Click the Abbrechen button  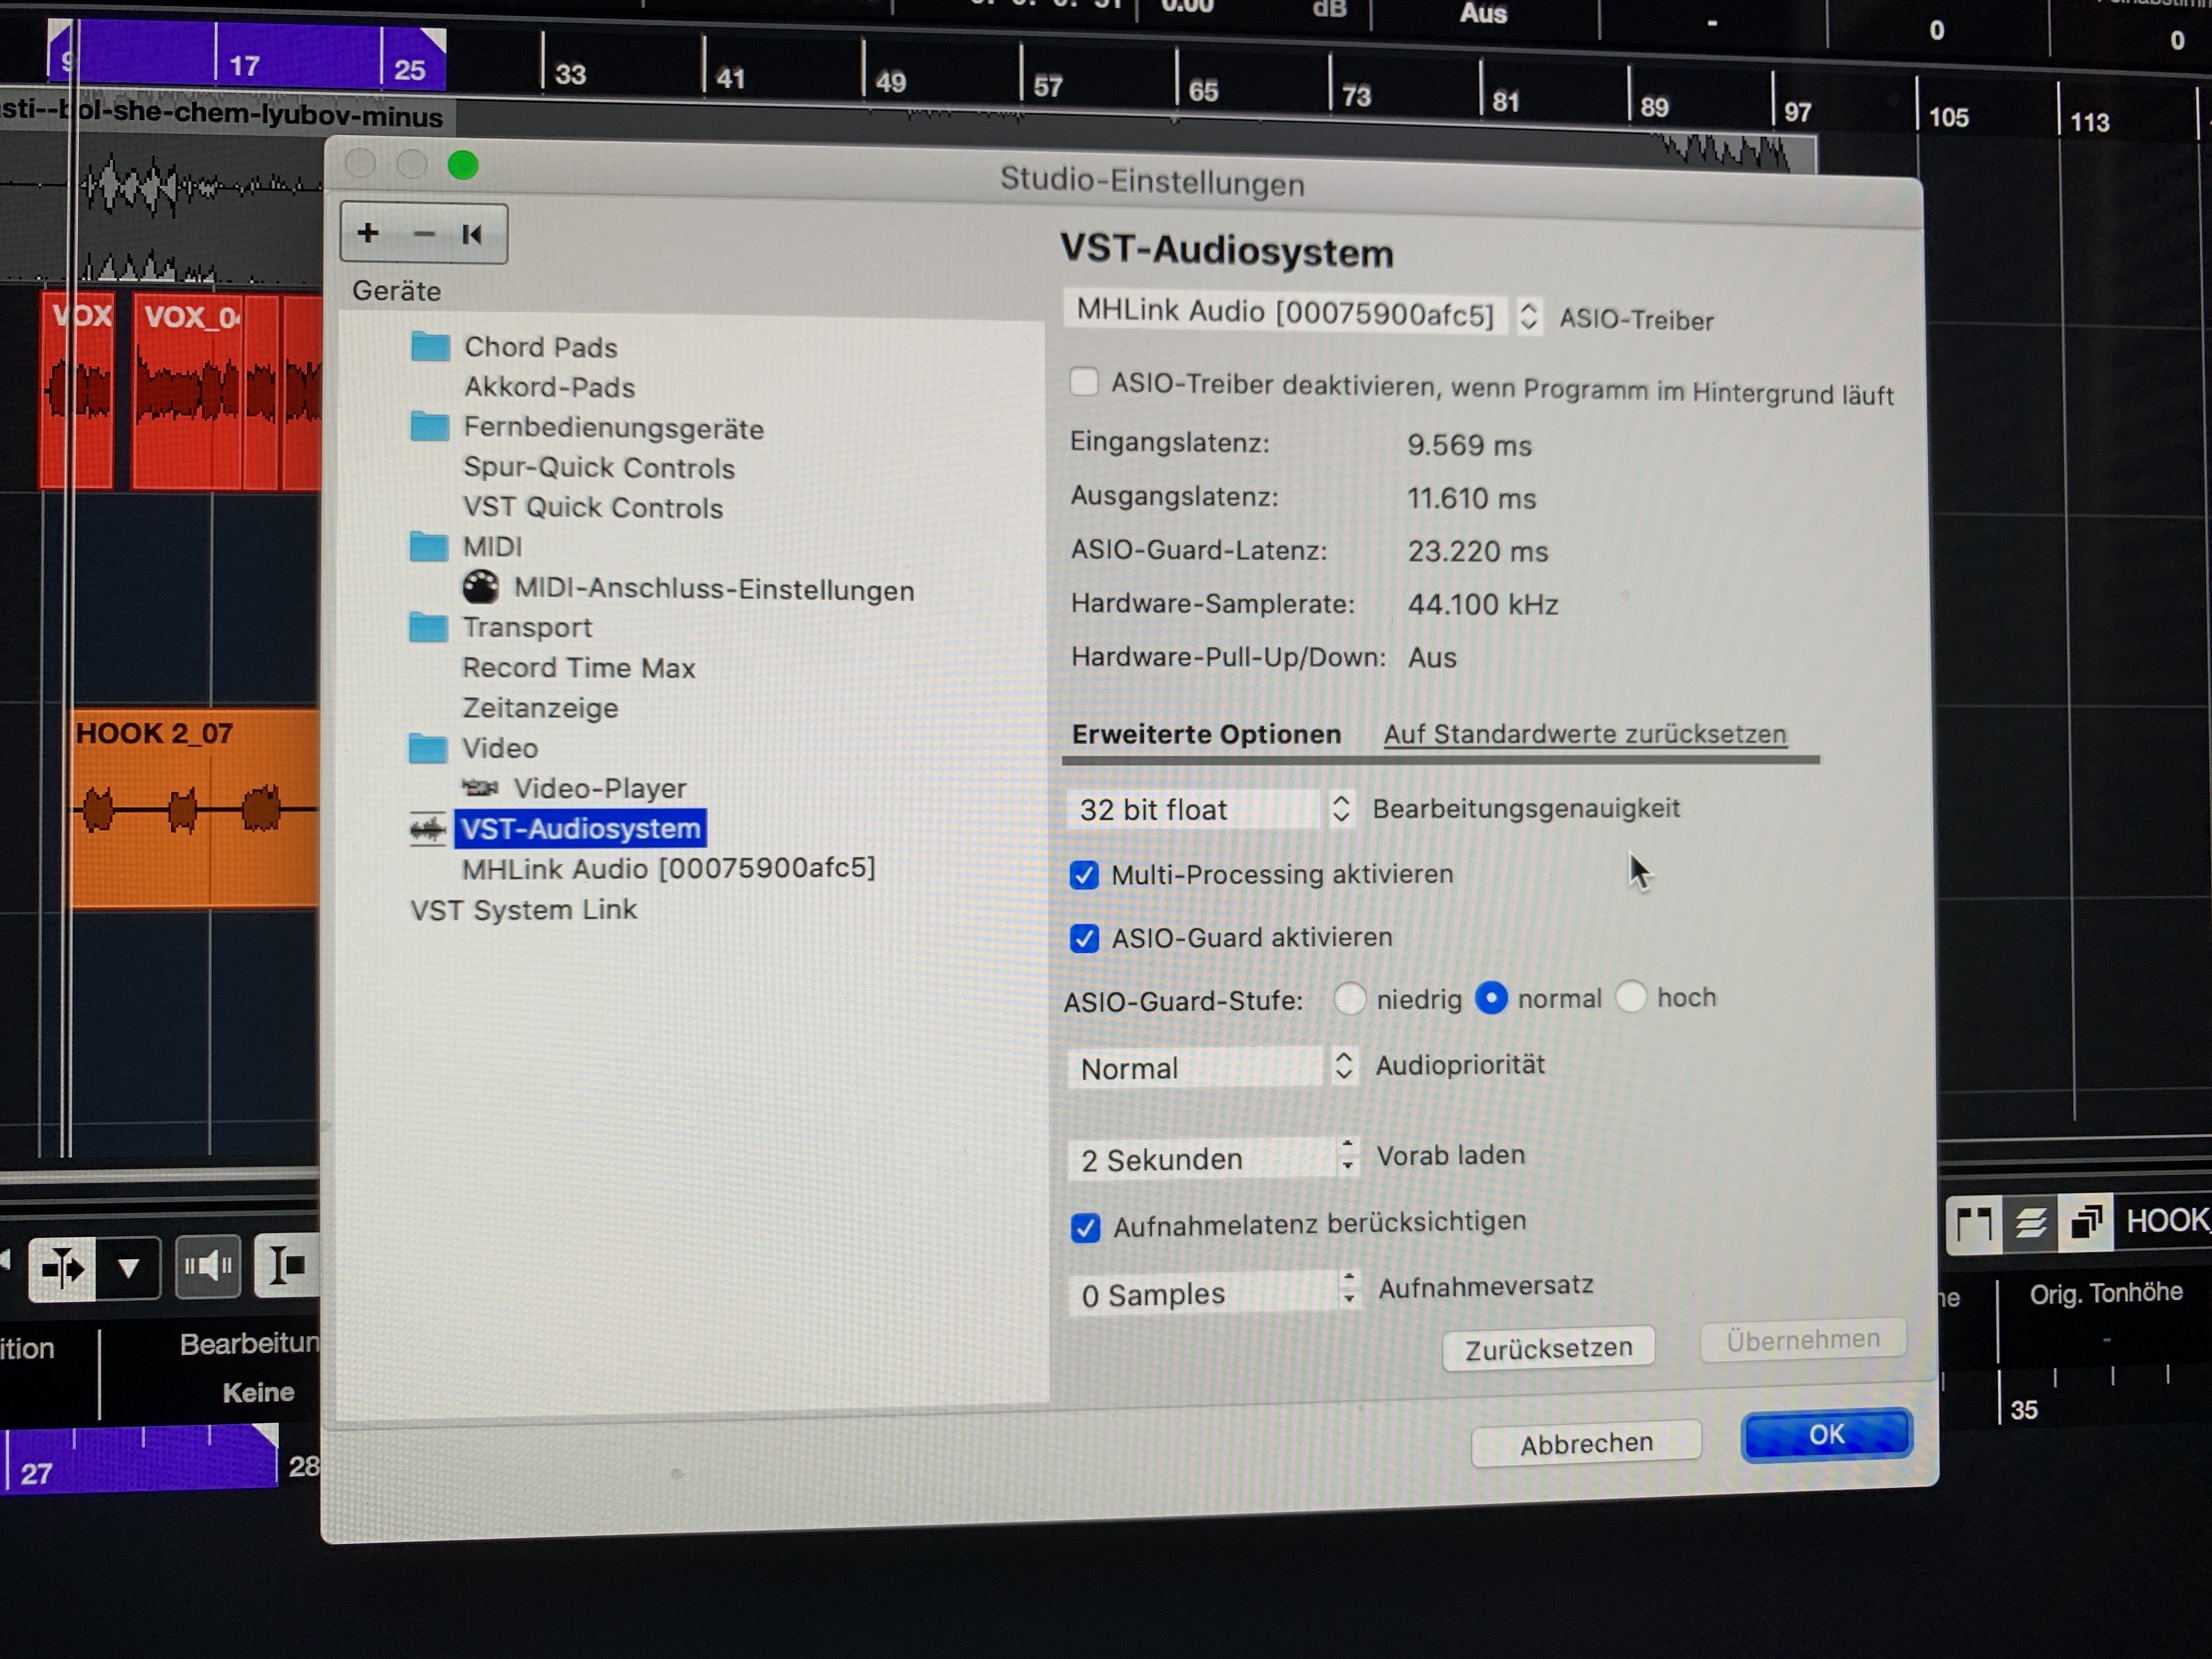[1586, 1443]
